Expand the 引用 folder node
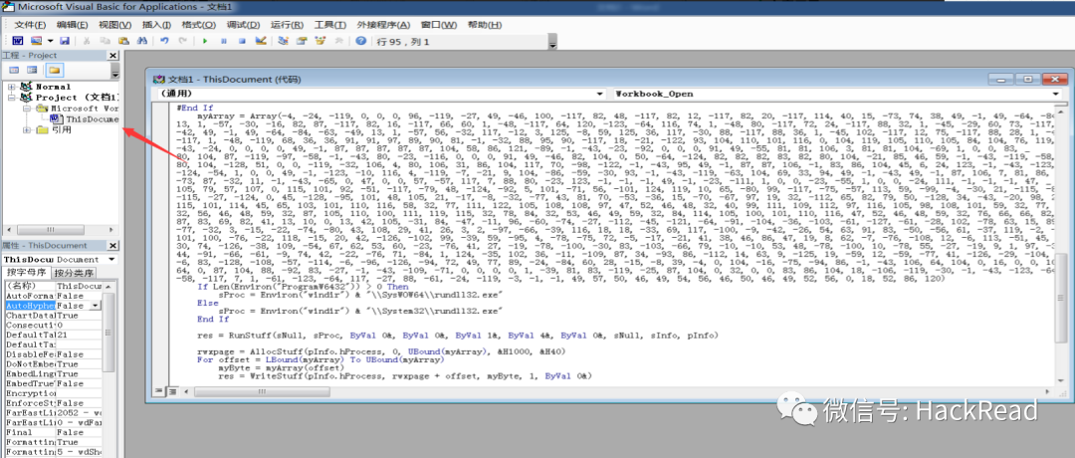This screenshot has height=458, width=1075. pyautogui.click(x=26, y=129)
